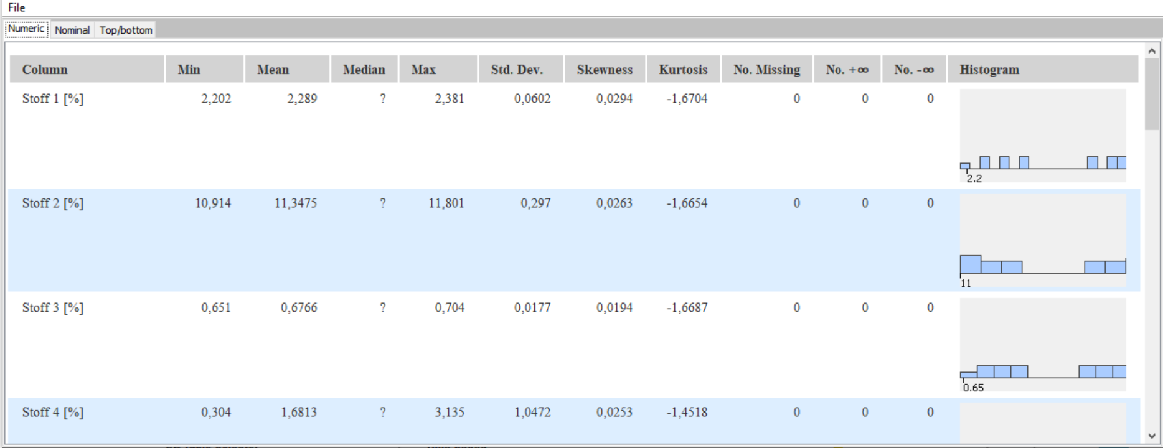The height and width of the screenshot is (448, 1163).
Task: Click the Skewness value 0,0263
Action: click(x=614, y=203)
